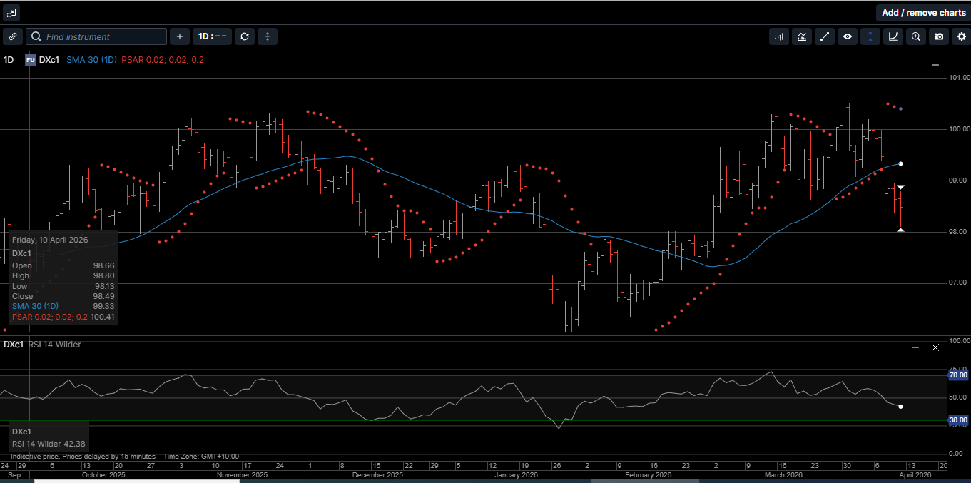971x483 pixels.
Task: Click the Add / remove charts button
Action: pyautogui.click(x=923, y=12)
